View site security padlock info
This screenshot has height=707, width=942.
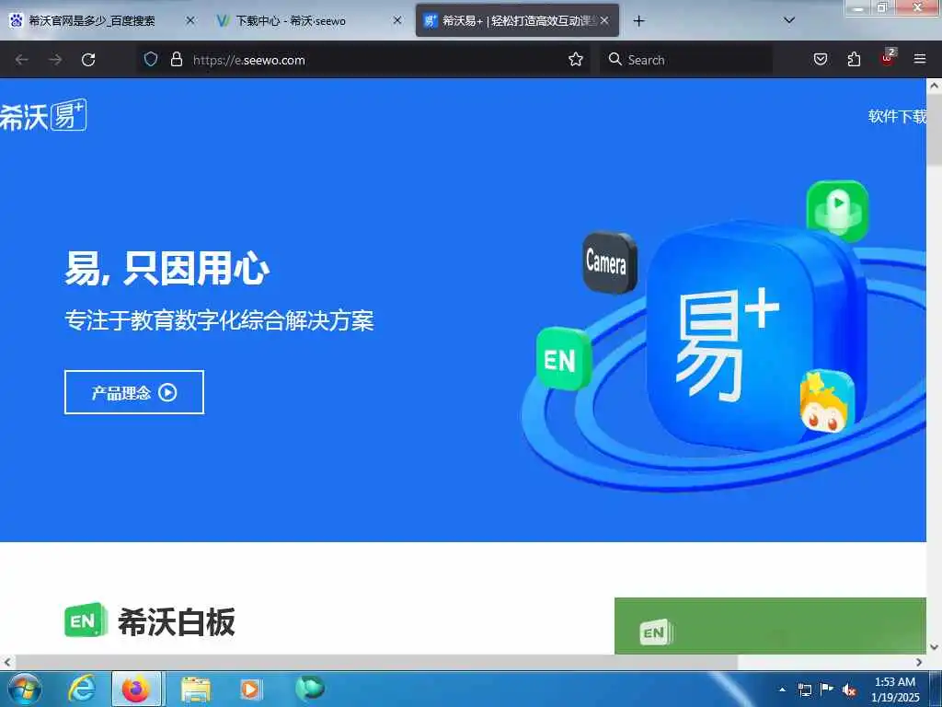tap(176, 59)
